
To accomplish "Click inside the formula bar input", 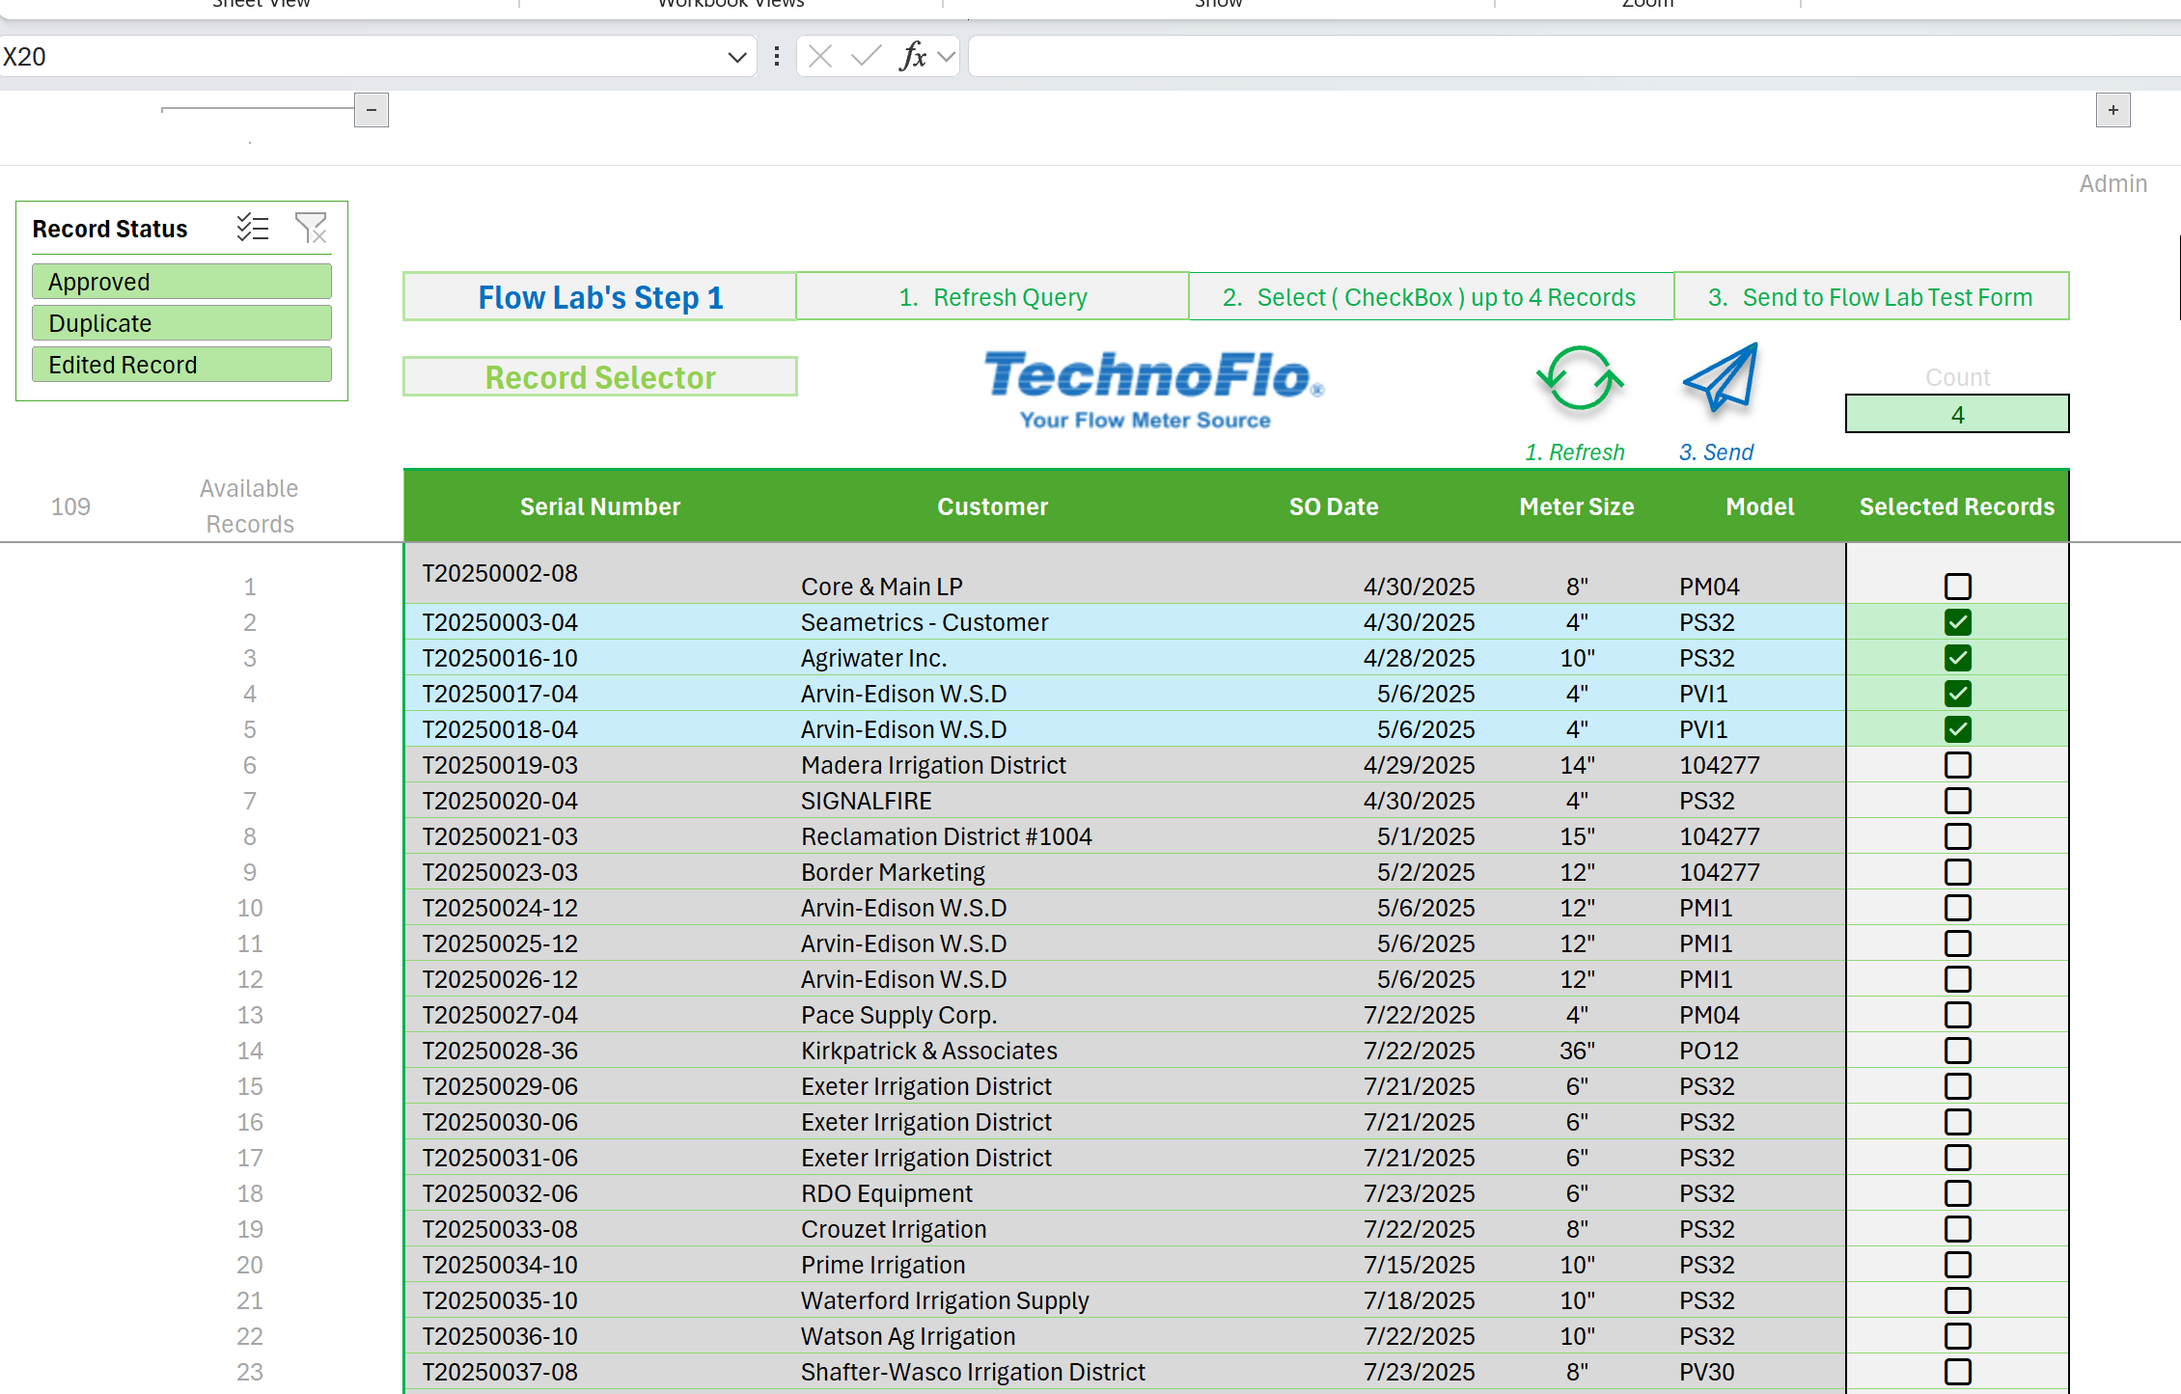I will click(1575, 57).
